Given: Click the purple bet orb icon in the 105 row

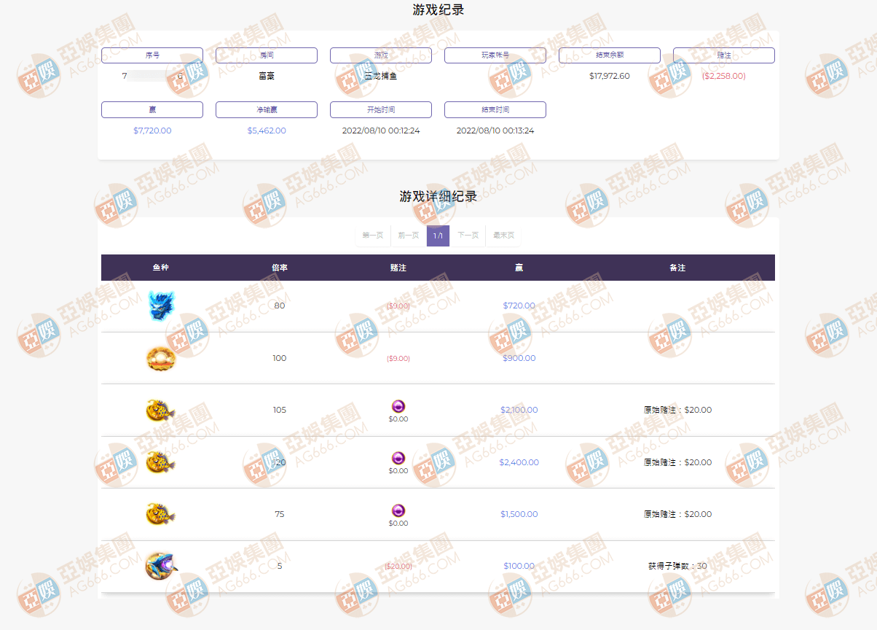Looking at the screenshot, I should tap(398, 405).
